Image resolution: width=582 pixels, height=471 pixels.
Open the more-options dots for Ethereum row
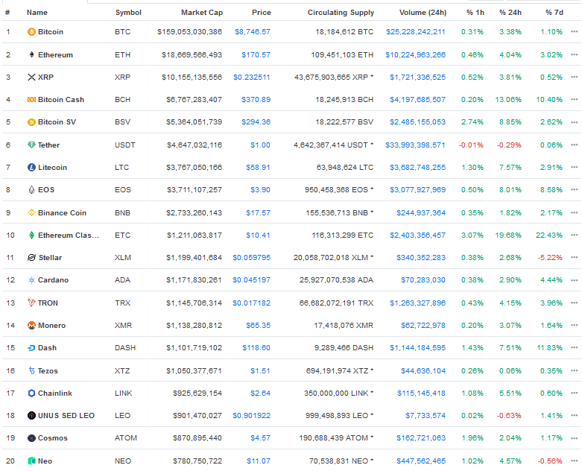click(575, 54)
